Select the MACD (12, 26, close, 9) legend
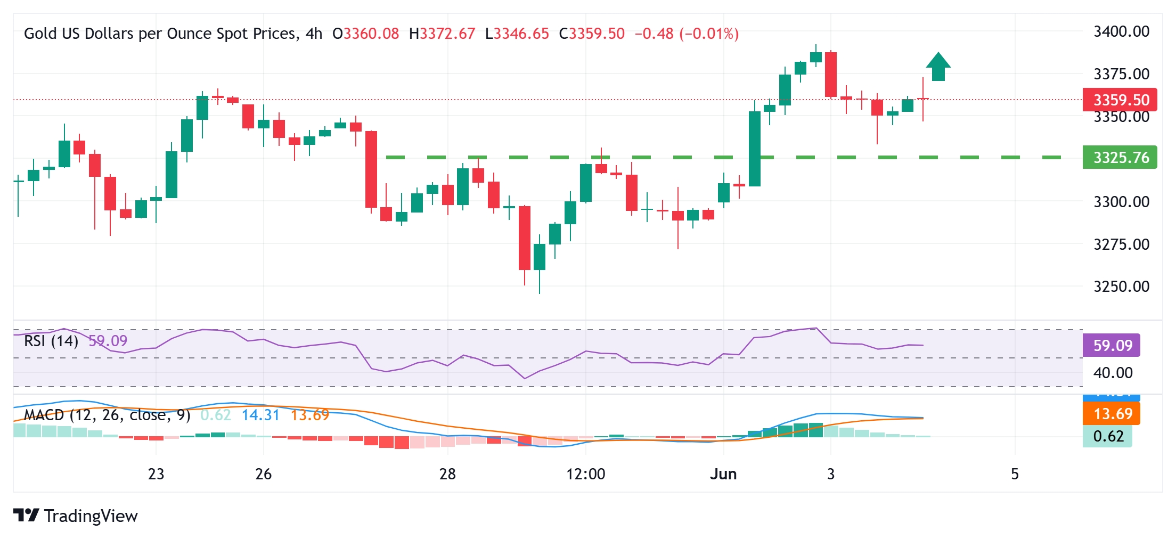The width and height of the screenshot is (1176, 539). 107,415
